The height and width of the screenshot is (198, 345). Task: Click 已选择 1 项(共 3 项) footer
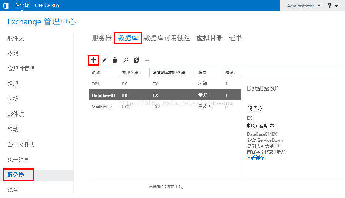166,187
